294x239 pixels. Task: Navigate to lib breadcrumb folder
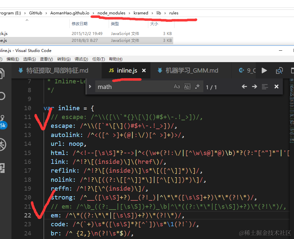point(159,13)
